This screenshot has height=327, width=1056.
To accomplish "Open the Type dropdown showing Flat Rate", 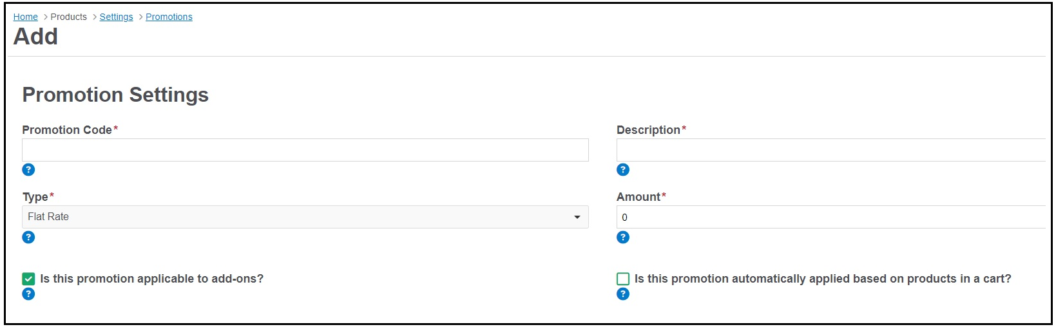I will [x=305, y=217].
